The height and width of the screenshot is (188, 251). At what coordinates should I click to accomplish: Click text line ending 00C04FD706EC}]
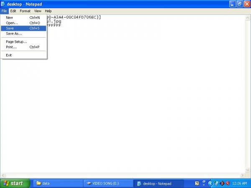pos(74,17)
